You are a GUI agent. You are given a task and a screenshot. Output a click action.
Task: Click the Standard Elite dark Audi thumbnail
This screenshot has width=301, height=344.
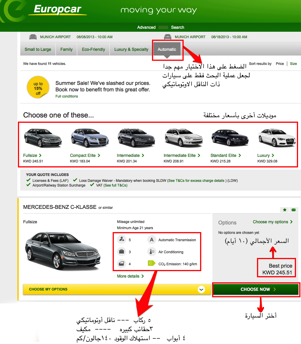[230, 138]
